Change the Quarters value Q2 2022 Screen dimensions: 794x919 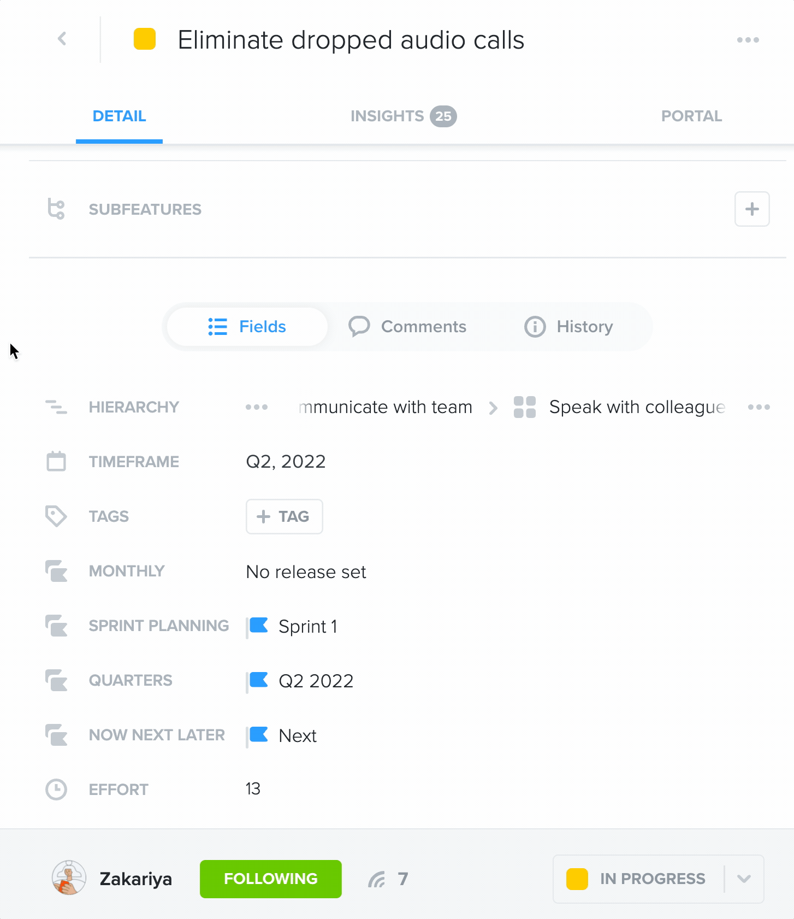coord(316,681)
